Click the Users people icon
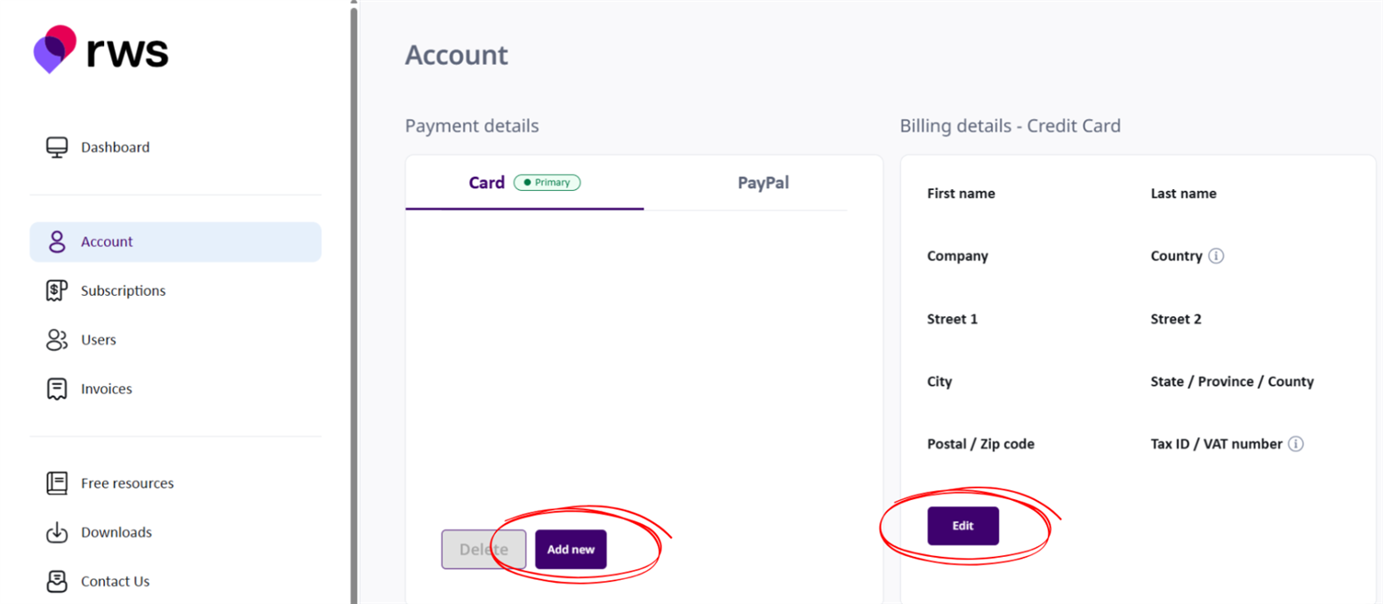This screenshot has height=604, width=1383. [x=57, y=339]
